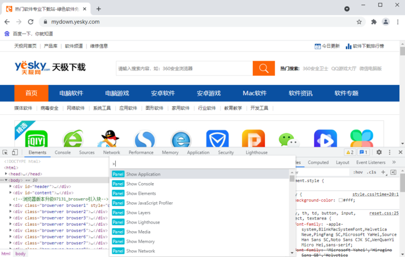Open DevTools settings gear
This screenshot has height=257, width=405.
[379, 152]
